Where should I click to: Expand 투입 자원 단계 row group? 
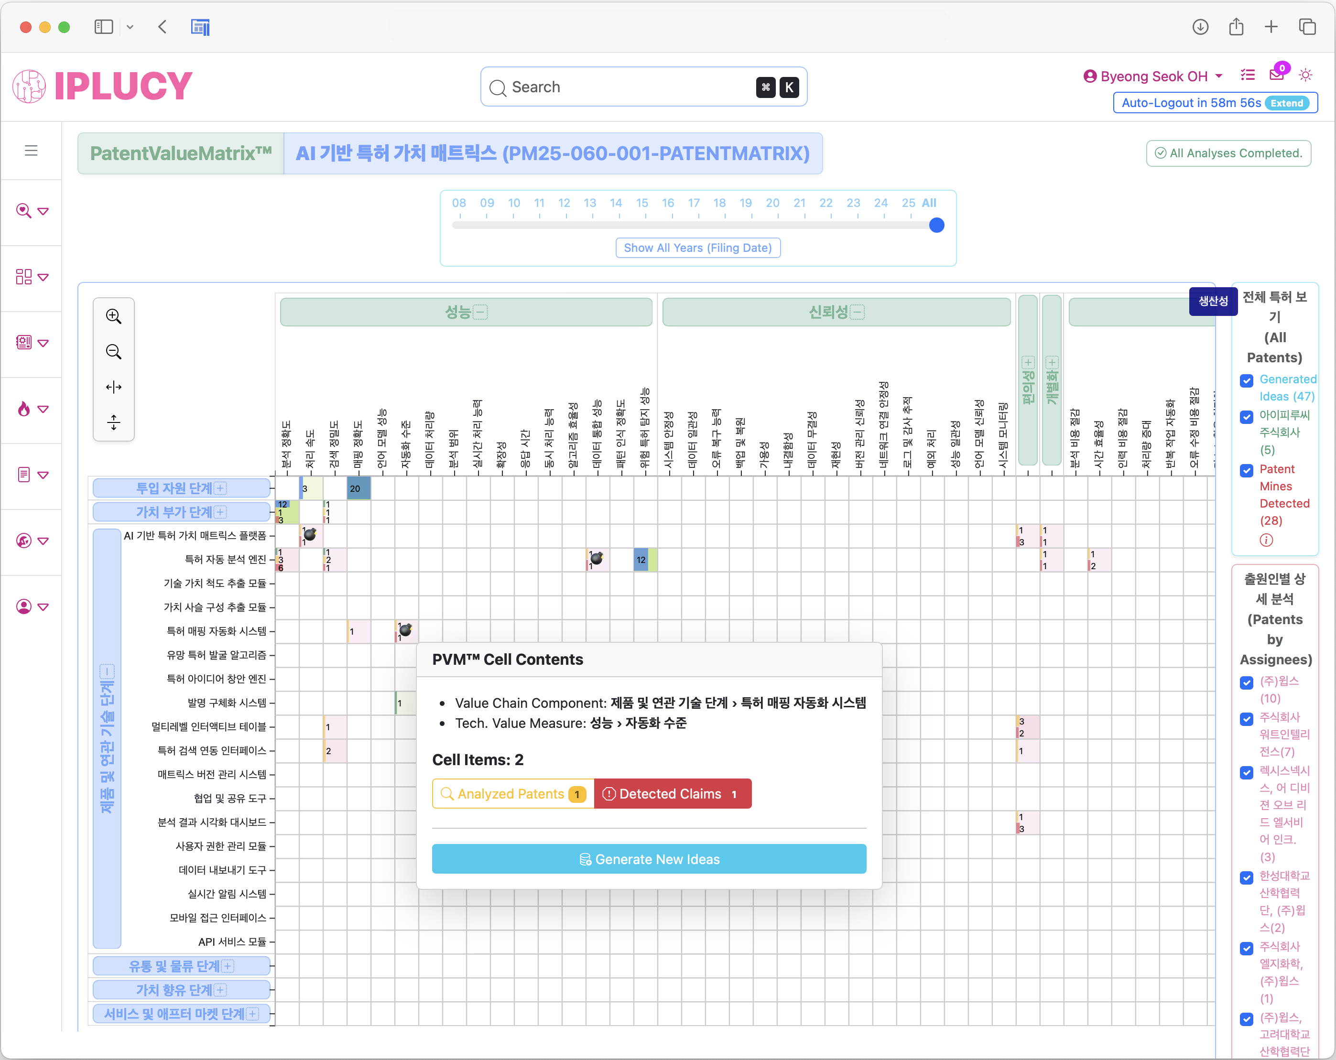pos(220,488)
